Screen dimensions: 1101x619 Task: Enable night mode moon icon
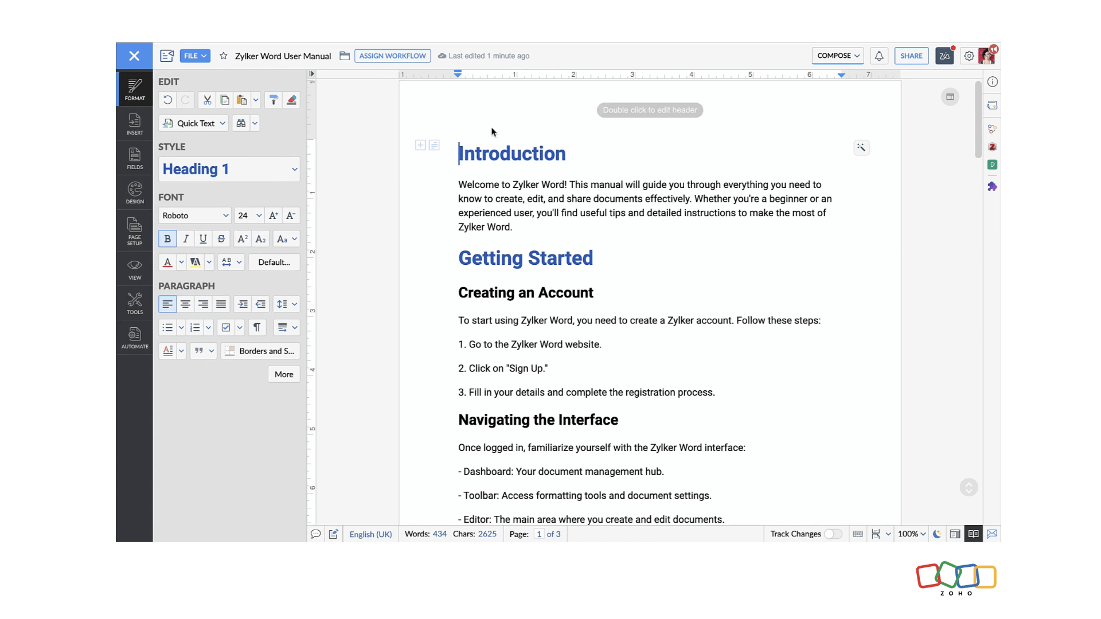[937, 534]
